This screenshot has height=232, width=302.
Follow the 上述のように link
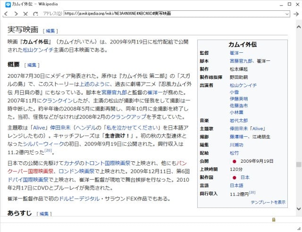94,84
